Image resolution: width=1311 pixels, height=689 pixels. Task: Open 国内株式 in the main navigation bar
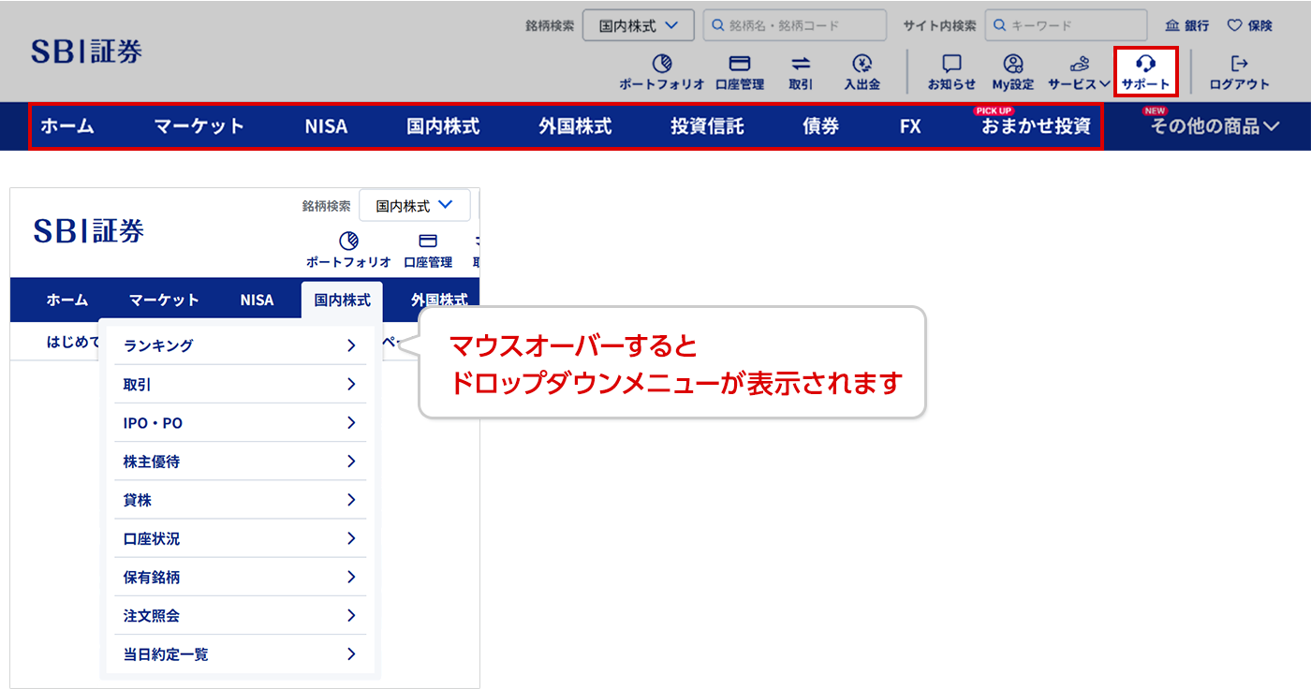point(443,125)
